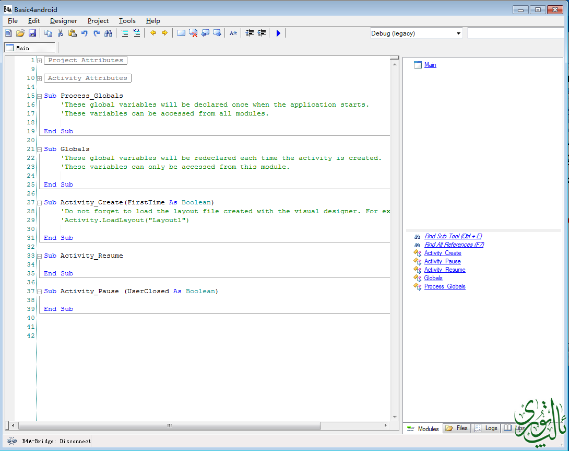Go to Activity_Pause in the subs list
The height and width of the screenshot is (451, 569).
tap(442, 261)
